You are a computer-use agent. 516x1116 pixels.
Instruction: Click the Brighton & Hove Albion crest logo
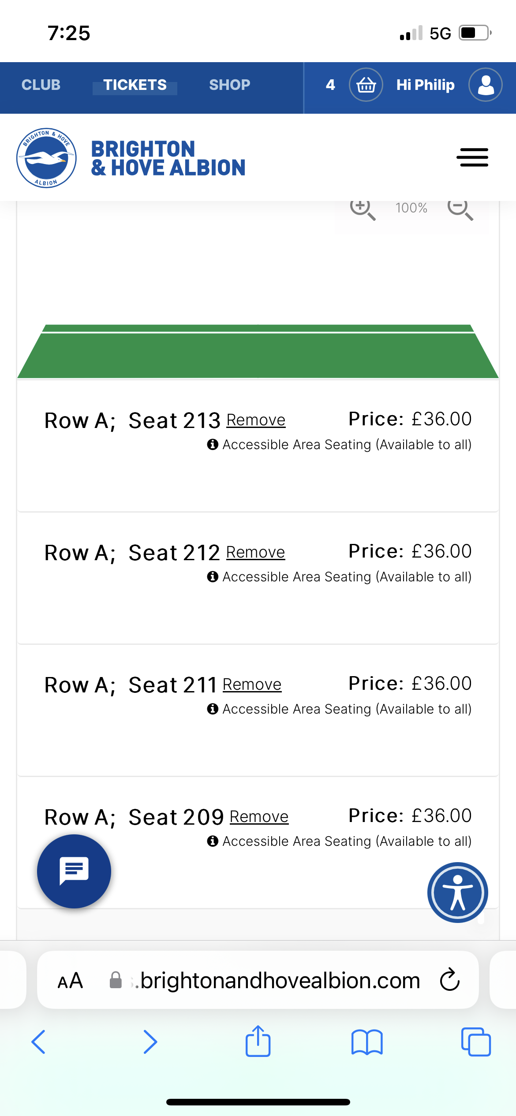(x=46, y=158)
